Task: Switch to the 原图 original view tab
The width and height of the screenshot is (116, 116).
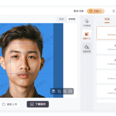Action: (62, 19)
